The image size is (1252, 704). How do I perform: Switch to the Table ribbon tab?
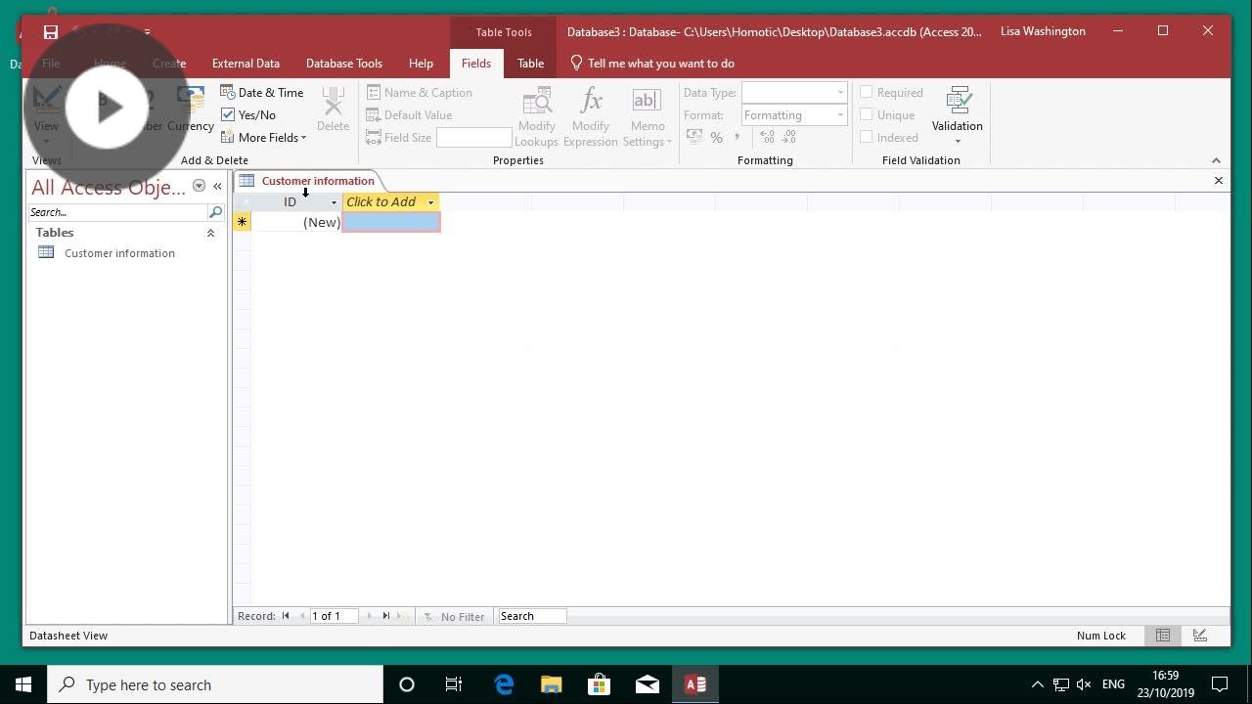click(x=530, y=63)
